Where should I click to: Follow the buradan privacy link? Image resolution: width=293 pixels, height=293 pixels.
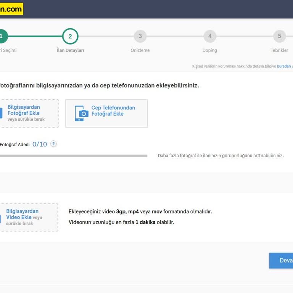pos(283,66)
